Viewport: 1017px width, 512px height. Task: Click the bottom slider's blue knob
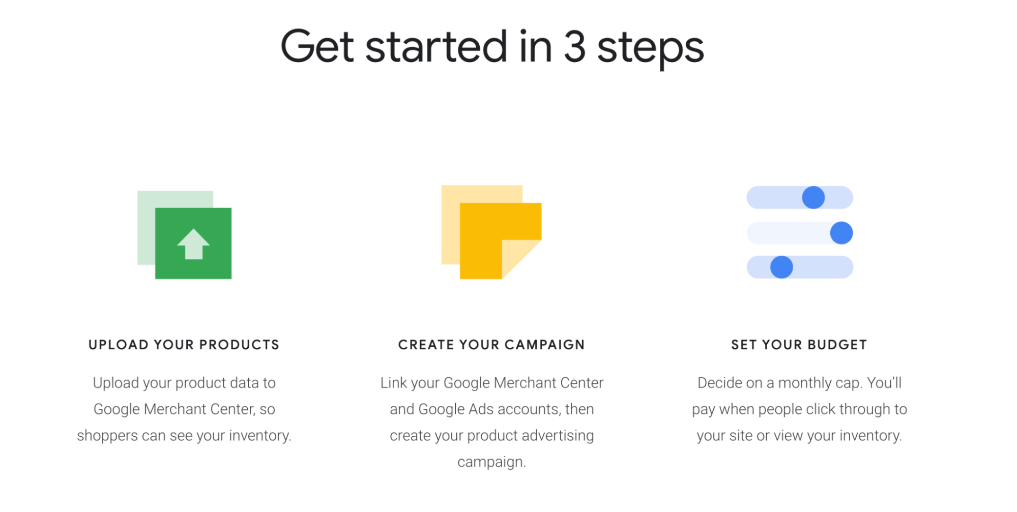tap(781, 267)
